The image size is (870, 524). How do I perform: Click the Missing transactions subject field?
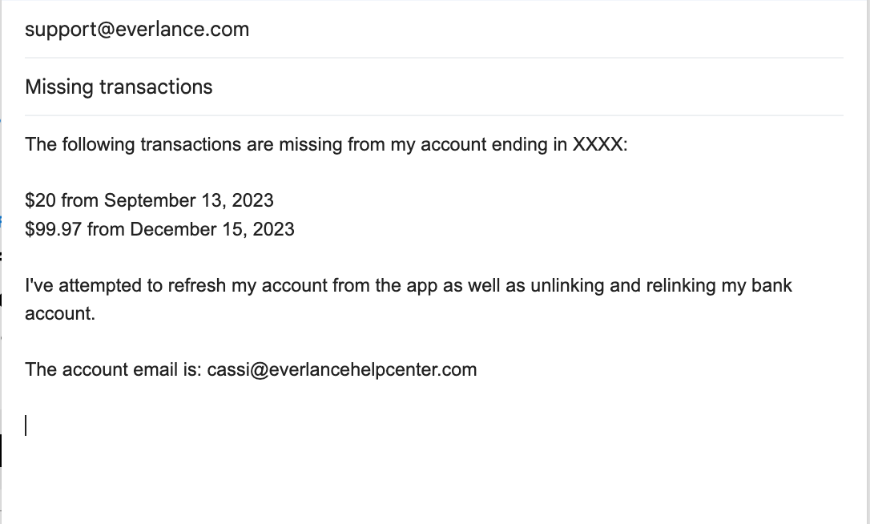coord(119,87)
